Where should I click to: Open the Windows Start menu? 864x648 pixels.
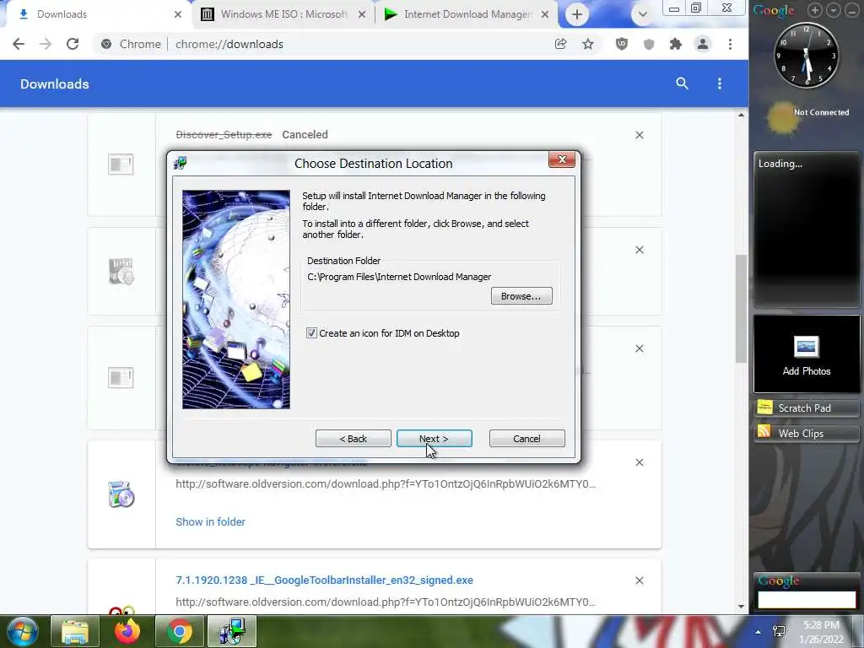click(x=22, y=631)
